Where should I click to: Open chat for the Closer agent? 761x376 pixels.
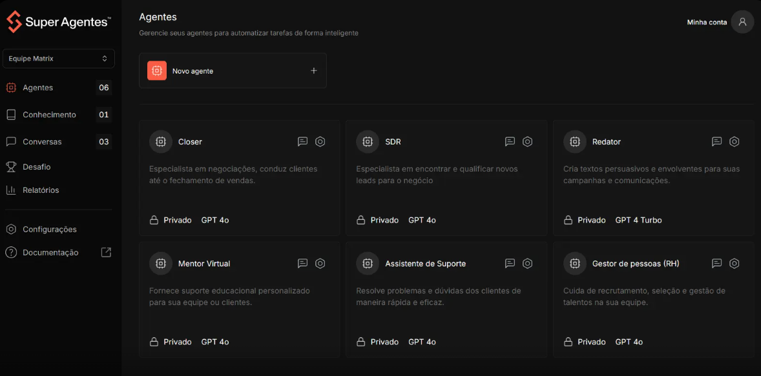[302, 141]
